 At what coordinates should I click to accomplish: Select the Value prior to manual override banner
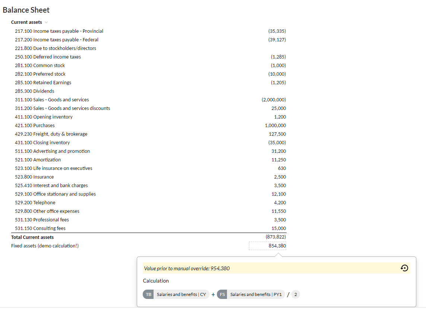pos(186,268)
